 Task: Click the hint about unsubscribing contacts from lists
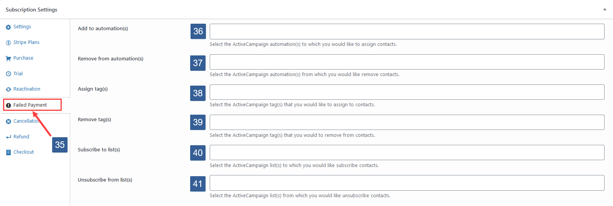click(x=300, y=196)
